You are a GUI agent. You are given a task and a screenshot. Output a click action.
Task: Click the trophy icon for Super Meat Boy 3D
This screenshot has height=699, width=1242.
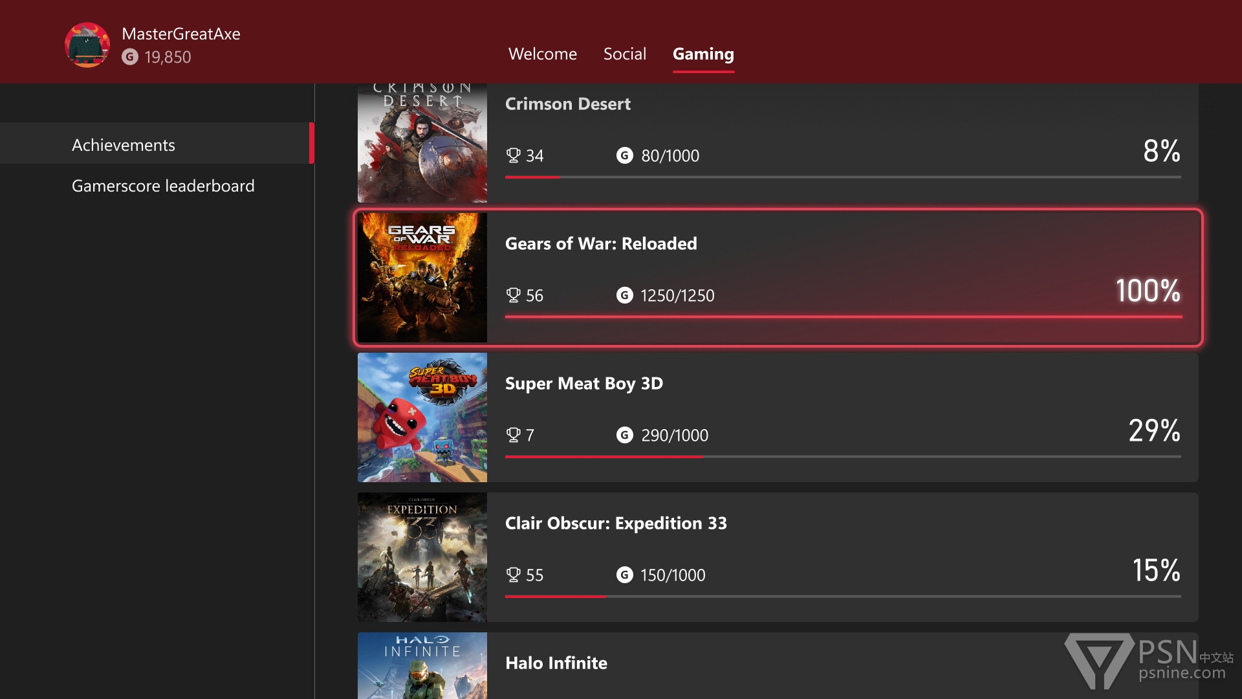tap(513, 435)
